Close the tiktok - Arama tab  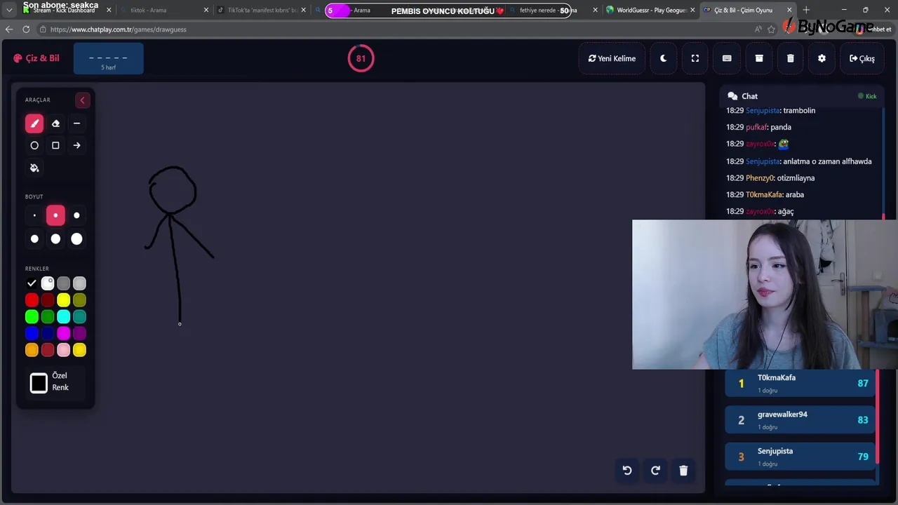tap(206, 11)
